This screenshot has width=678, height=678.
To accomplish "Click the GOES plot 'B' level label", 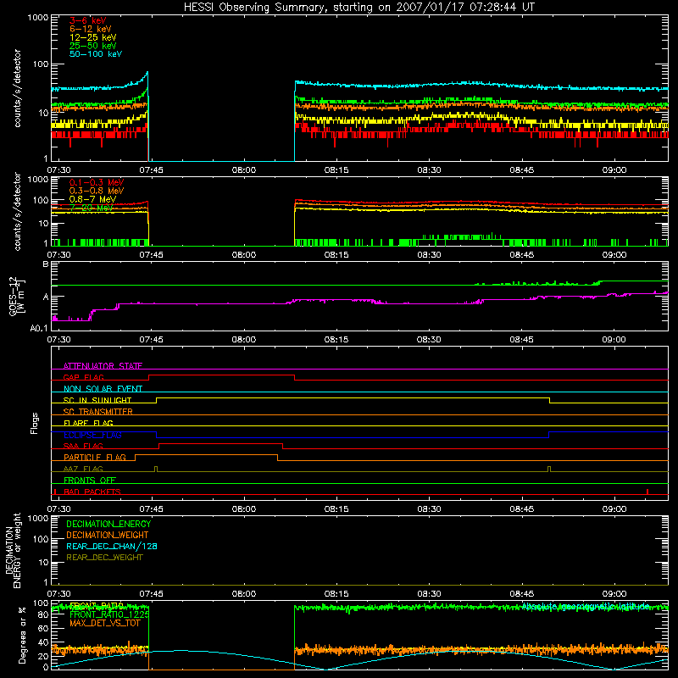I will pos(46,264).
